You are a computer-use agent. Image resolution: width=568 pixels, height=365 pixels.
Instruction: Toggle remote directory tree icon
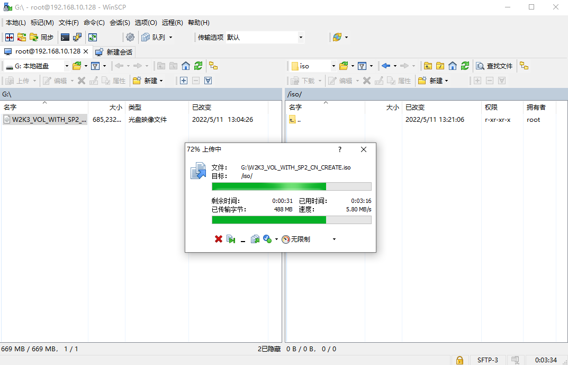(524, 66)
